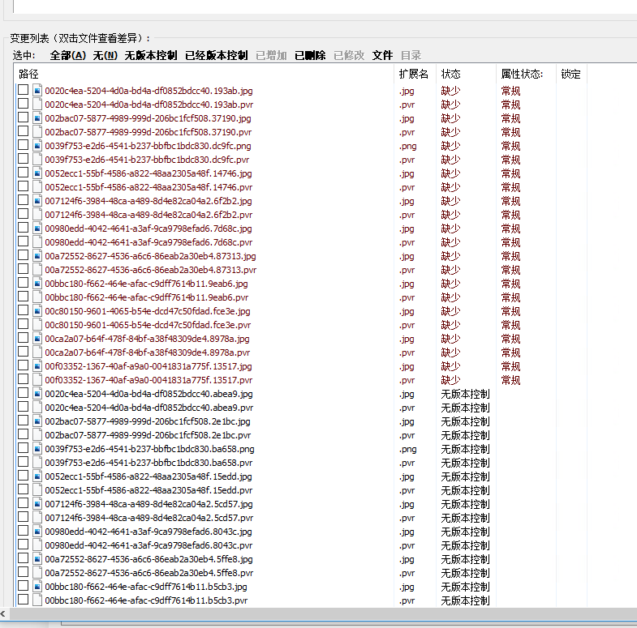Check the box for 0020c4ea...abea9.pvr
Image resolution: width=637 pixels, height=628 pixels.
24,407
